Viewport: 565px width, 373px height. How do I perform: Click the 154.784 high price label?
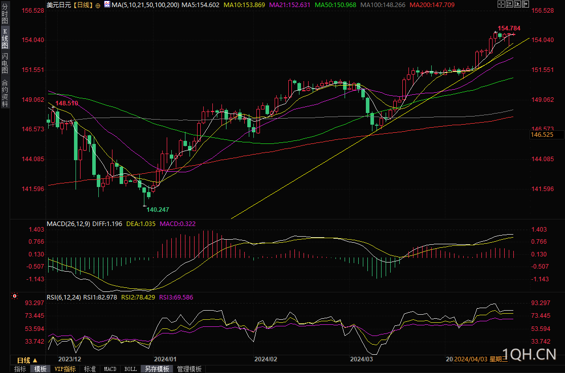pos(509,28)
